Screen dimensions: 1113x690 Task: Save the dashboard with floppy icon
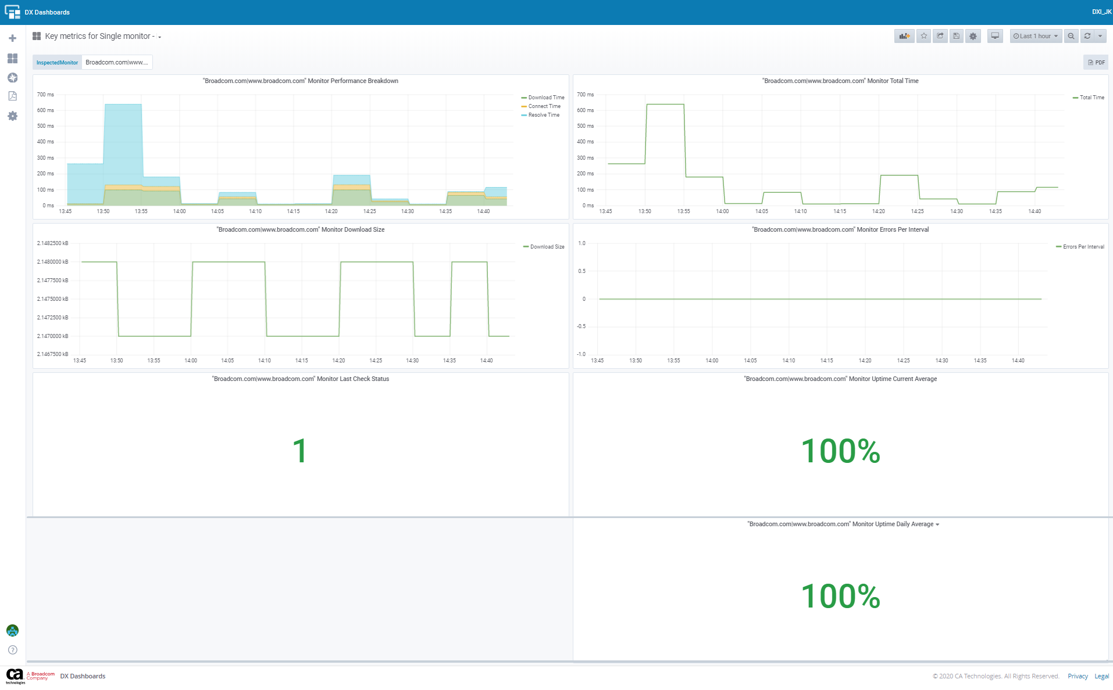point(956,36)
